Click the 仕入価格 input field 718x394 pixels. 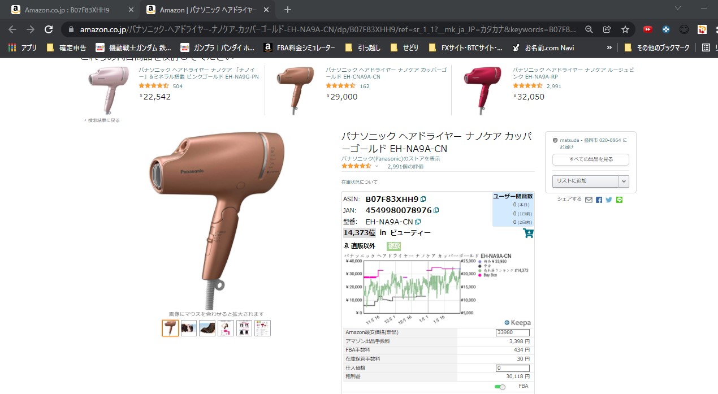[512, 368]
